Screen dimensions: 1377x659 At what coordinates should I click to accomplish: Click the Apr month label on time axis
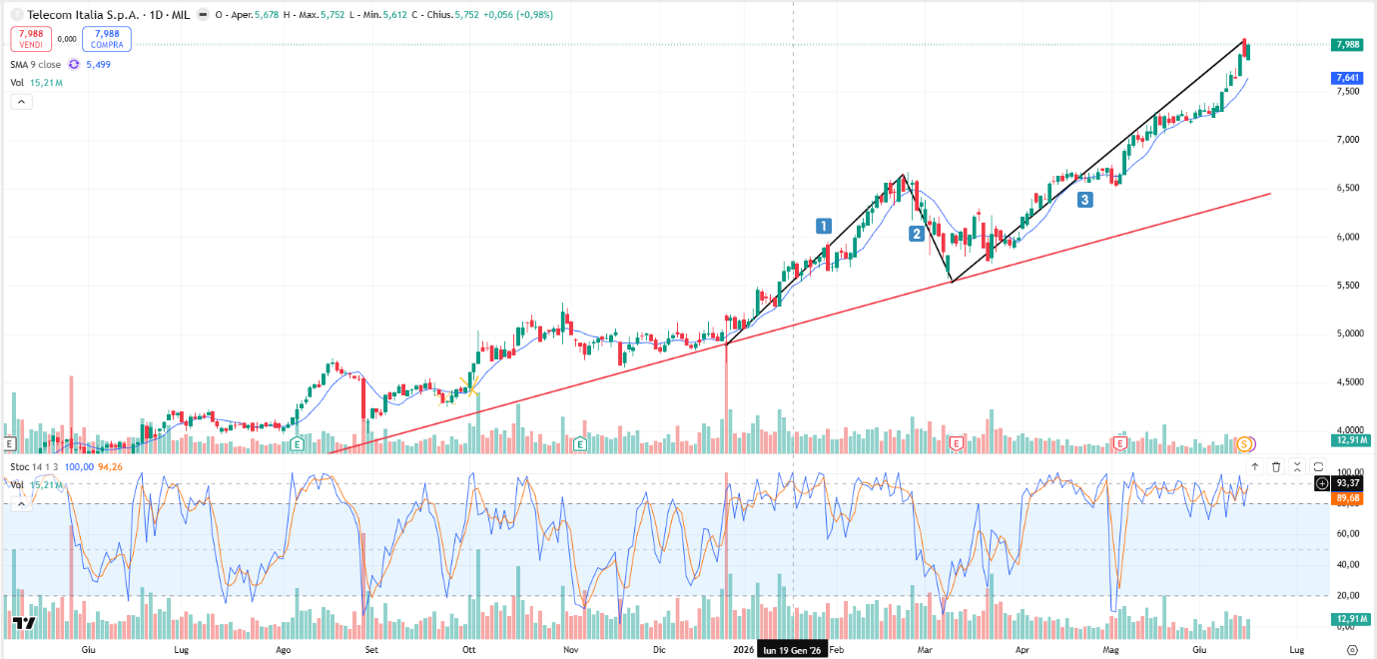pos(1022,649)
